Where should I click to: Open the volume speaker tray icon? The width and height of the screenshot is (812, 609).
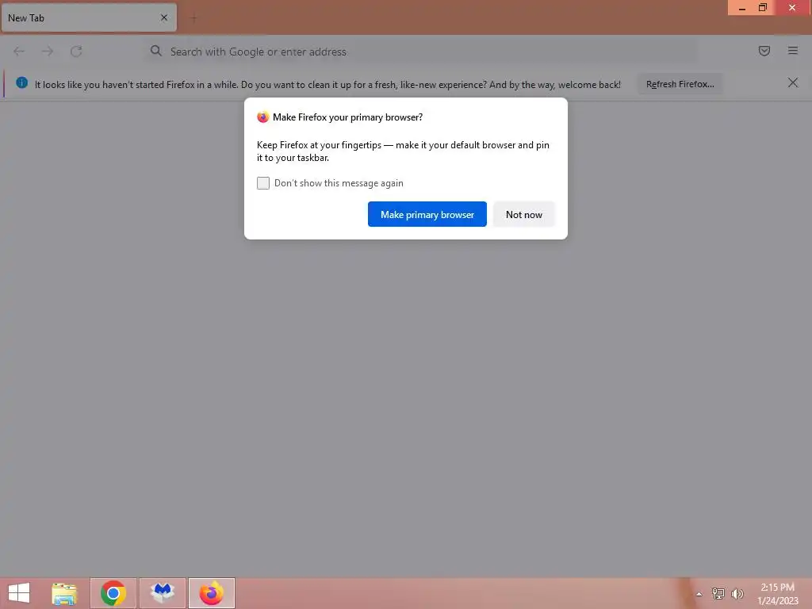point(737,593)
